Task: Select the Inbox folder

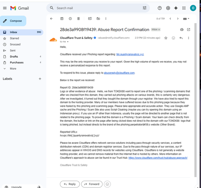Action: (x=22, y=32)
